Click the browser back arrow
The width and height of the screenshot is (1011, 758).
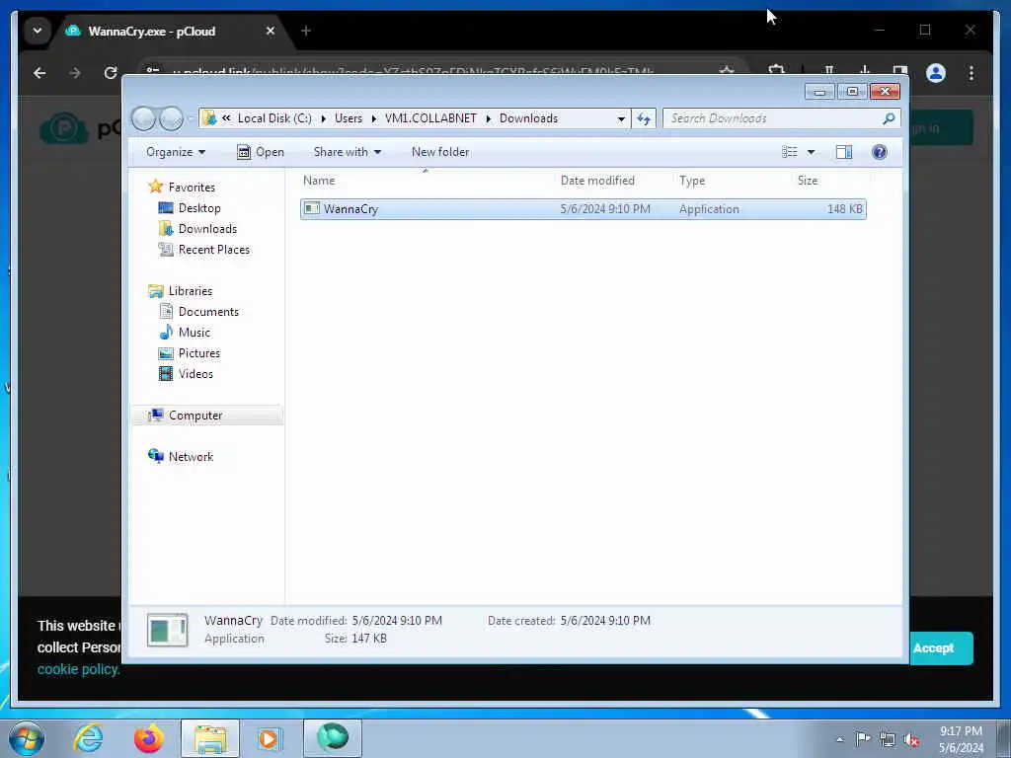point(39,73)
